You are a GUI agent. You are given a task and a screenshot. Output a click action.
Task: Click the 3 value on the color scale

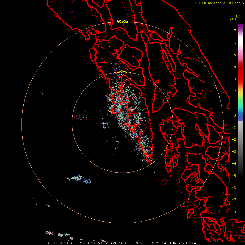(235, 79)
